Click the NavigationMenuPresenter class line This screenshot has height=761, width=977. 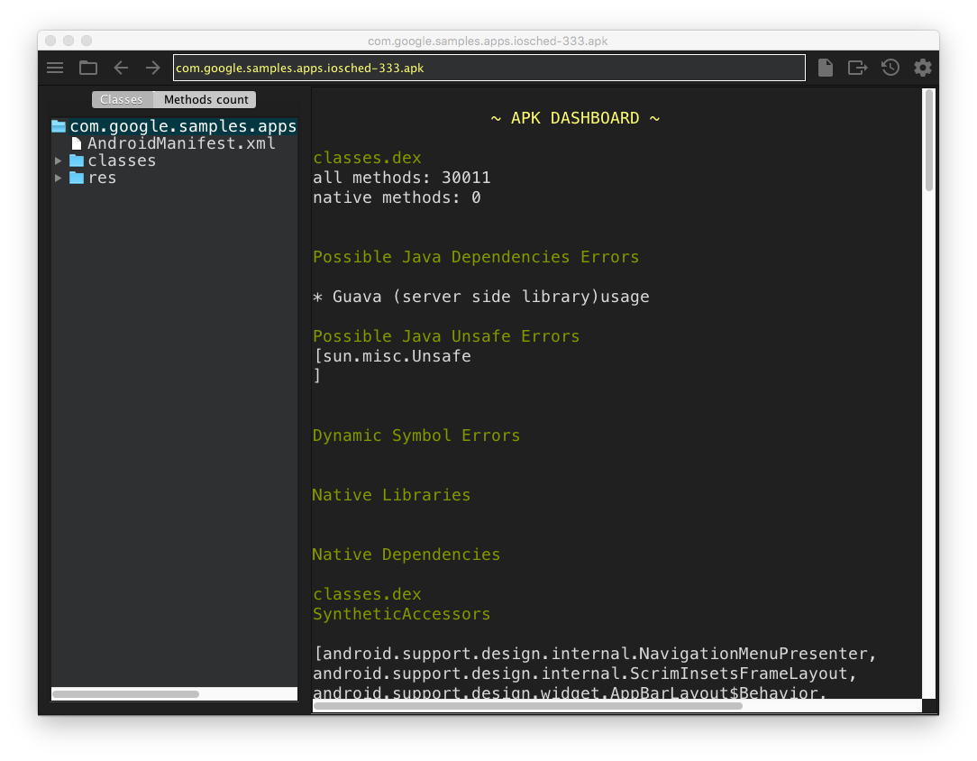[596, 654]
